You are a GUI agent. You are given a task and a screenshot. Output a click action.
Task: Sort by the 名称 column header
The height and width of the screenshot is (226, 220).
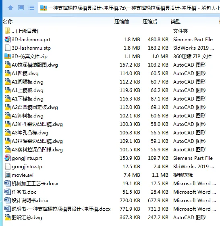click(8, 22)
